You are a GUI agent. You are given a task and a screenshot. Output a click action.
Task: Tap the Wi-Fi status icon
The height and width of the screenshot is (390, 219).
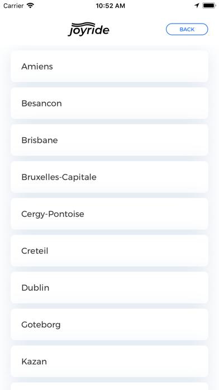(30, 6)
